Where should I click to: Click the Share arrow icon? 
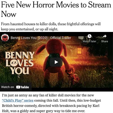click(105, 36)
